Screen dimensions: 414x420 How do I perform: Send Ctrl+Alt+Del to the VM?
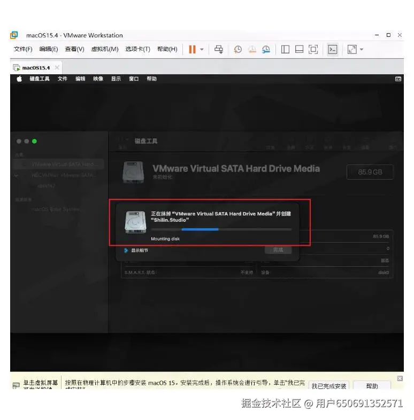coord(219,49)
